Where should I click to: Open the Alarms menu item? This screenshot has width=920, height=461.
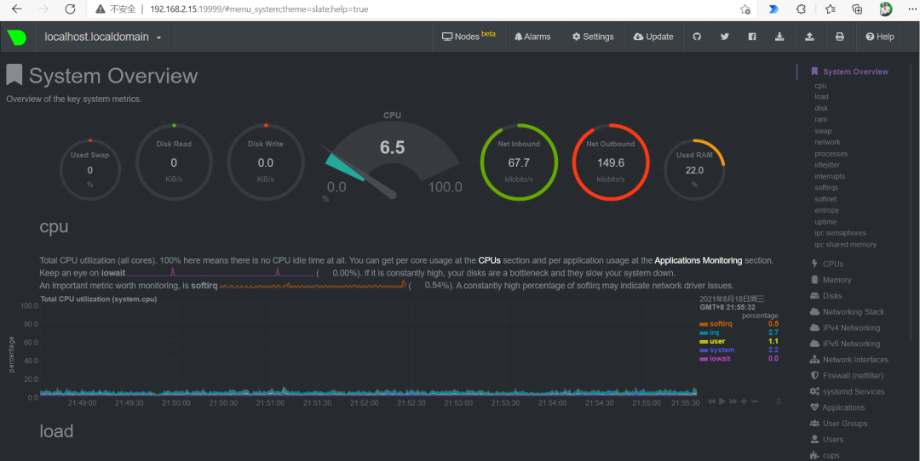532,37
